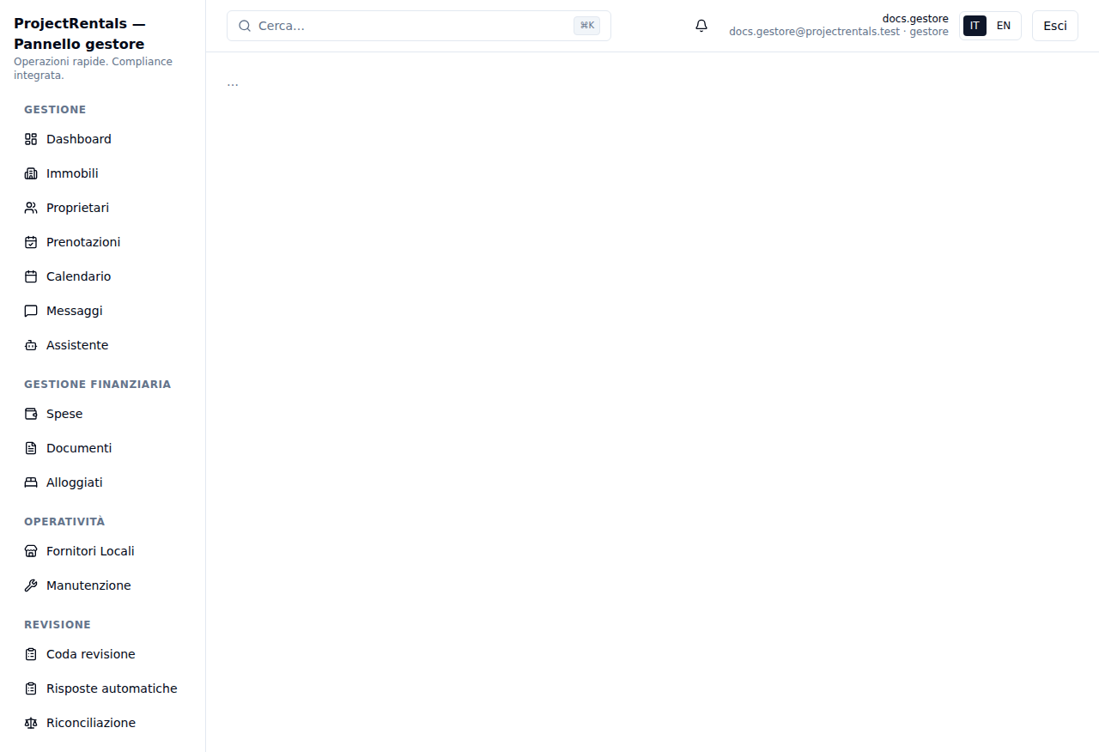Click the Coda revisione clipboard icon
1099x752 pixels.
click(31, 654)
